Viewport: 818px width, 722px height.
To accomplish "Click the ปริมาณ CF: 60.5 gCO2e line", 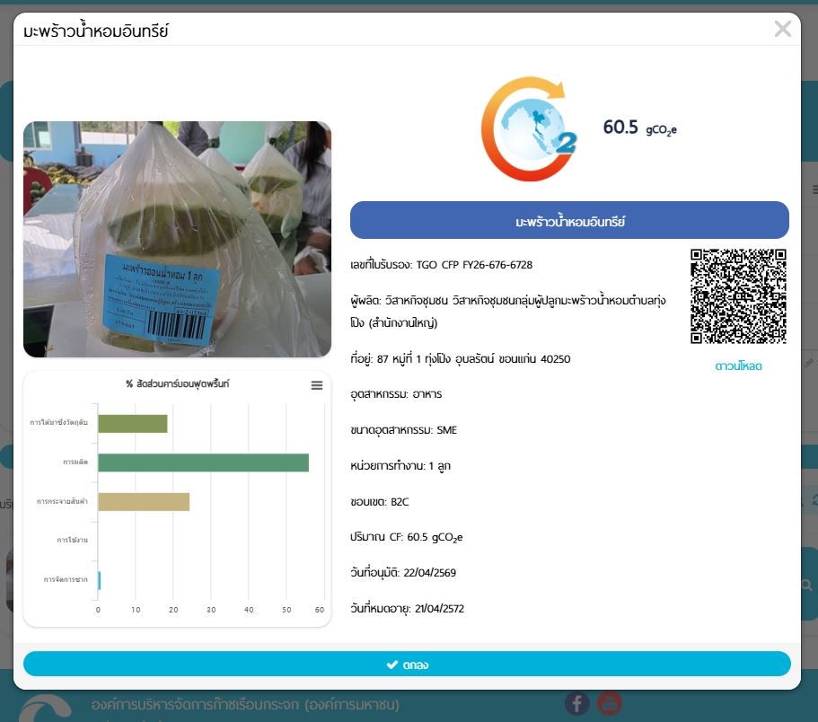I will coord(407,537).
